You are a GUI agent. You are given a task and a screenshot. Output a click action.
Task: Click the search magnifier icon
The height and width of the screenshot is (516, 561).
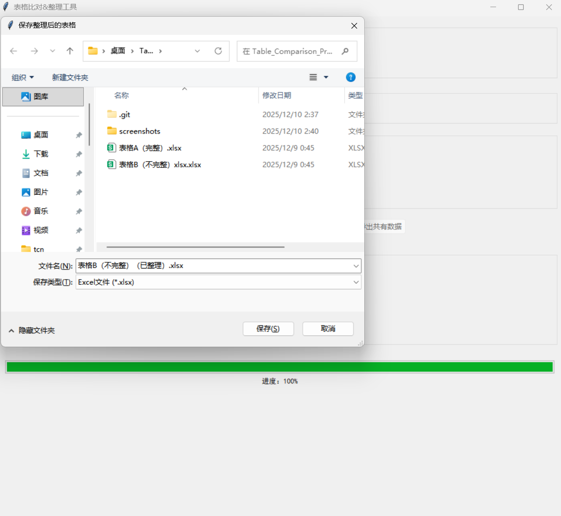(345, 51)
